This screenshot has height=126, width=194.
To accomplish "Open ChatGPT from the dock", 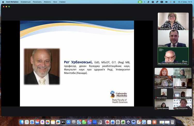I will click(x=118, y=122).
